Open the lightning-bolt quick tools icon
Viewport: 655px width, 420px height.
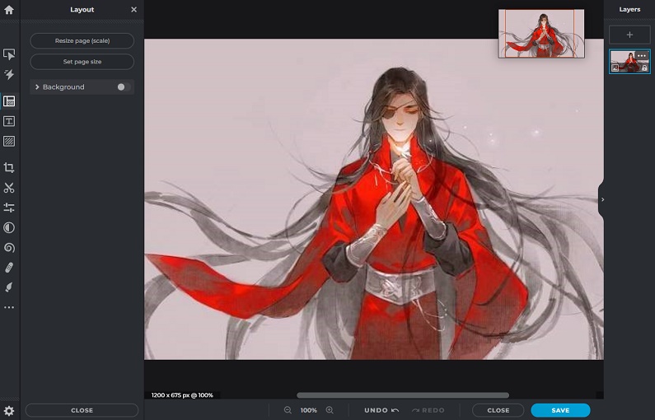pyautogui.click(x=9, y=74)
